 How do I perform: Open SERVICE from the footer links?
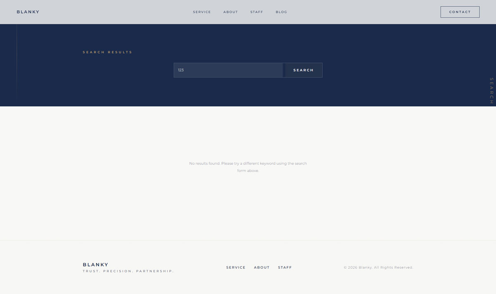(236, 267)
